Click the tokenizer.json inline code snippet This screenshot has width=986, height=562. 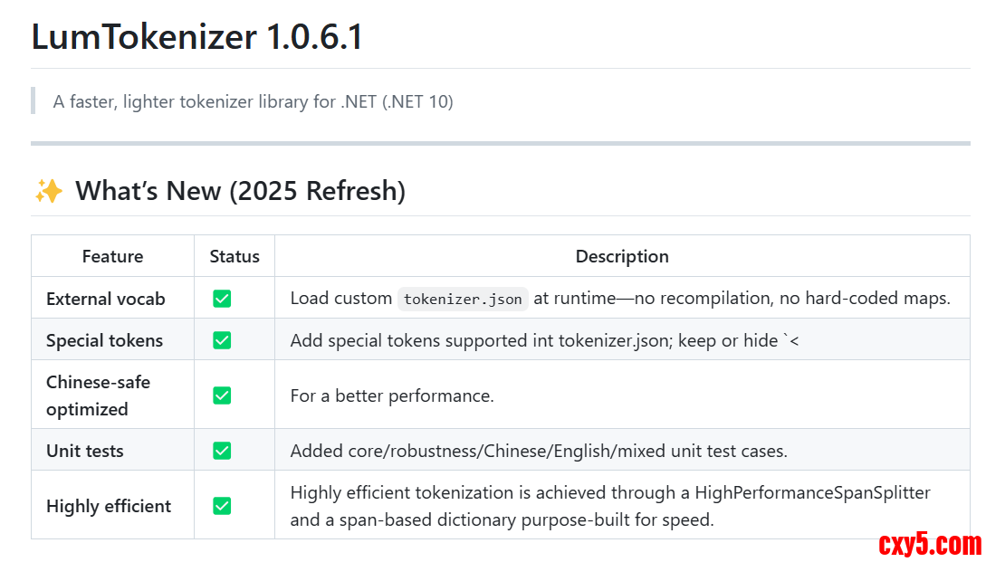tap(463, 299)
